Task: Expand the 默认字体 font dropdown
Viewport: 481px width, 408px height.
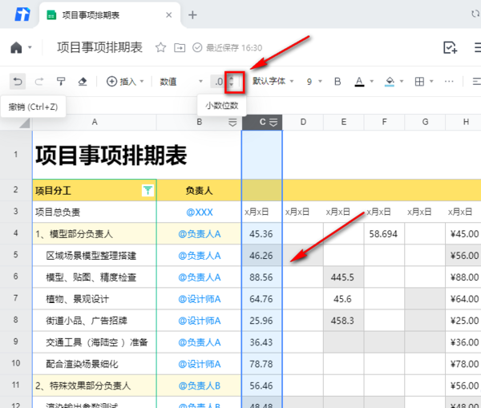Action: click(273, 81)
